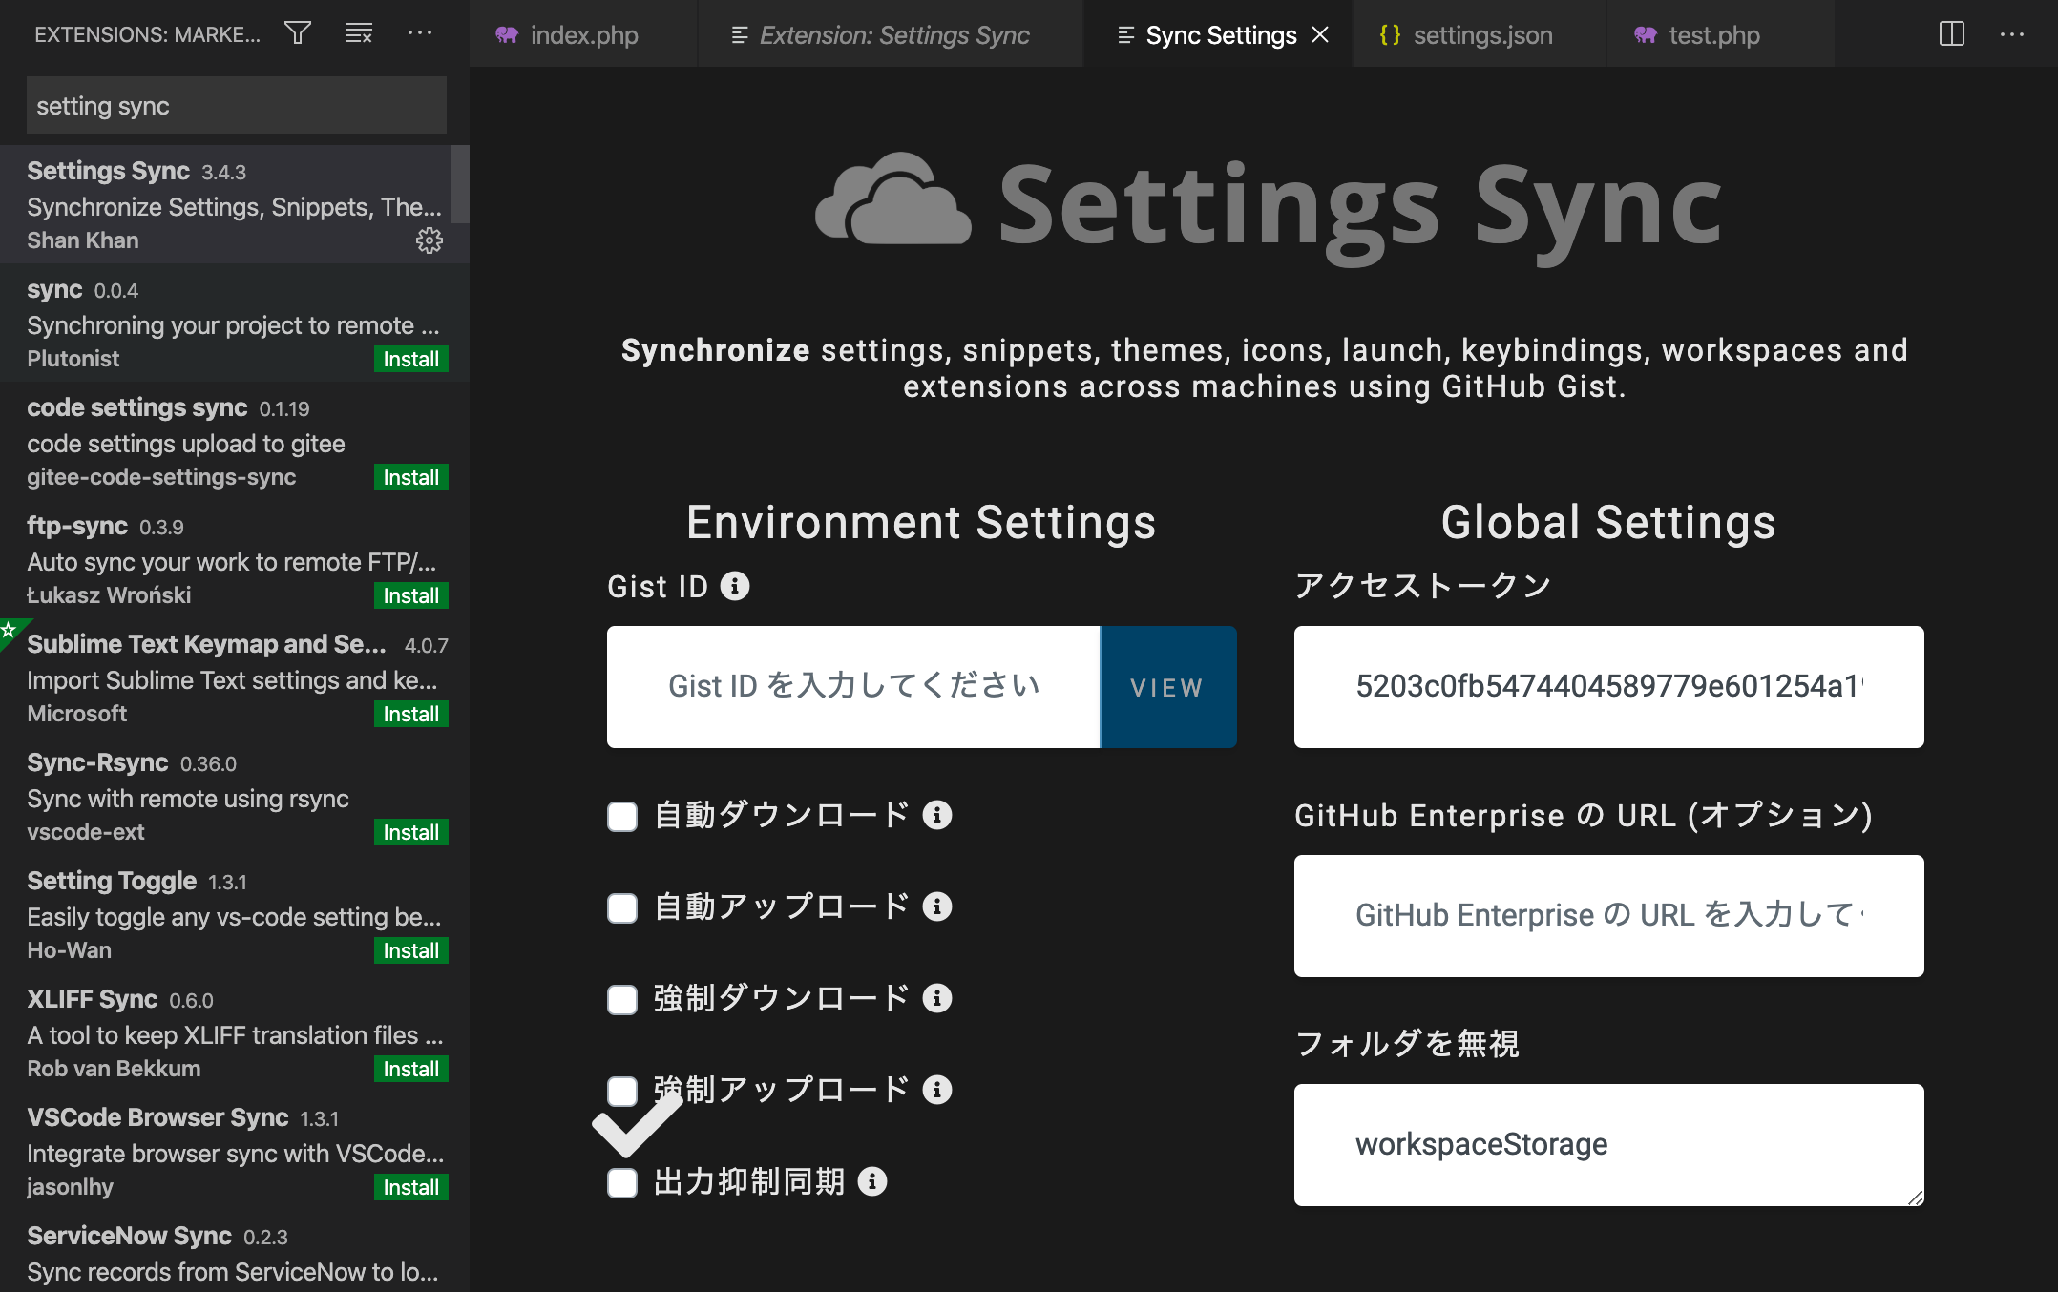Open Extensions panel more actions ellipsis
The width and height of the screenshot is (2058, 1292).
(x=421, y=33)
